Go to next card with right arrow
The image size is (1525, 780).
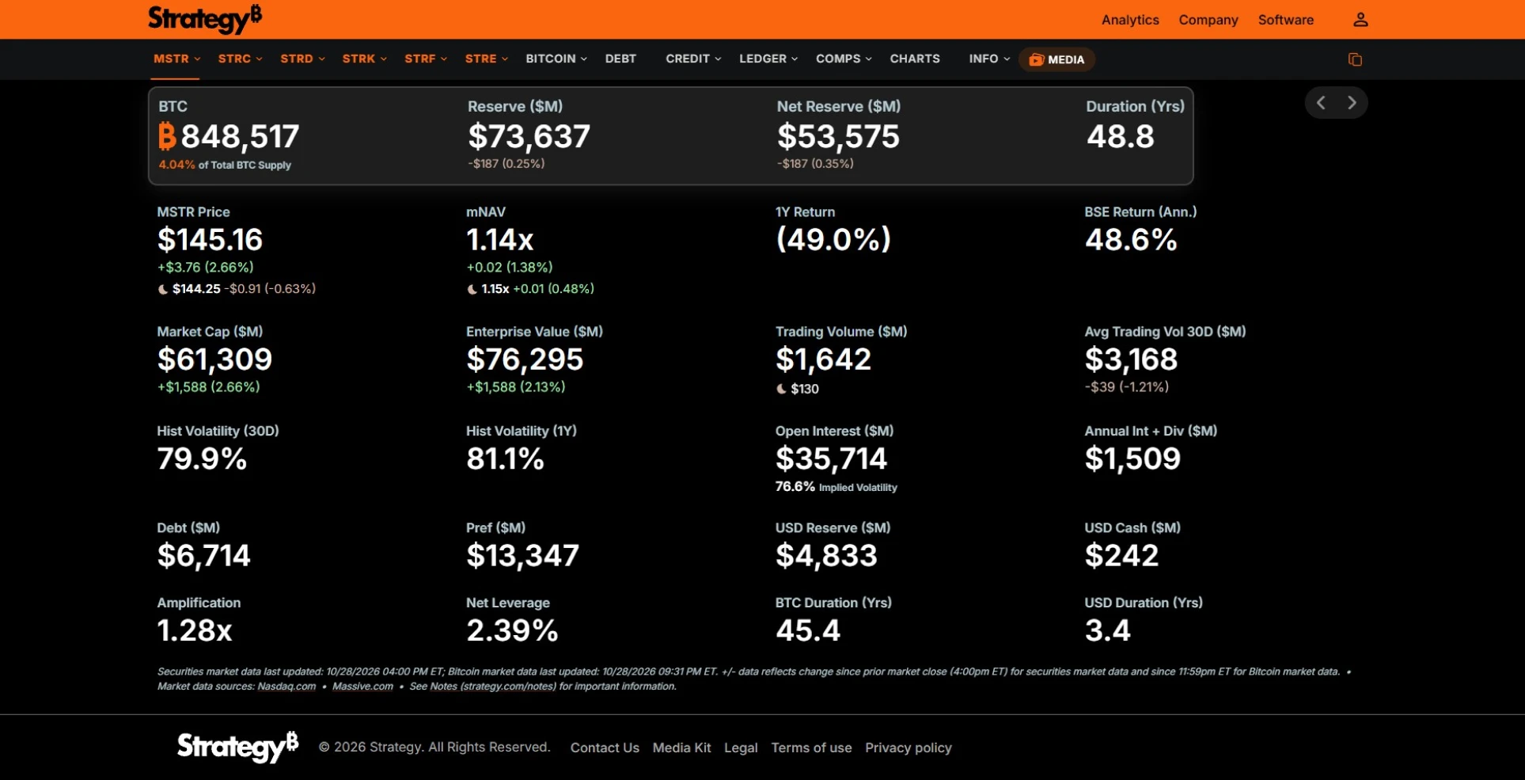click(x=1352, y=103)
